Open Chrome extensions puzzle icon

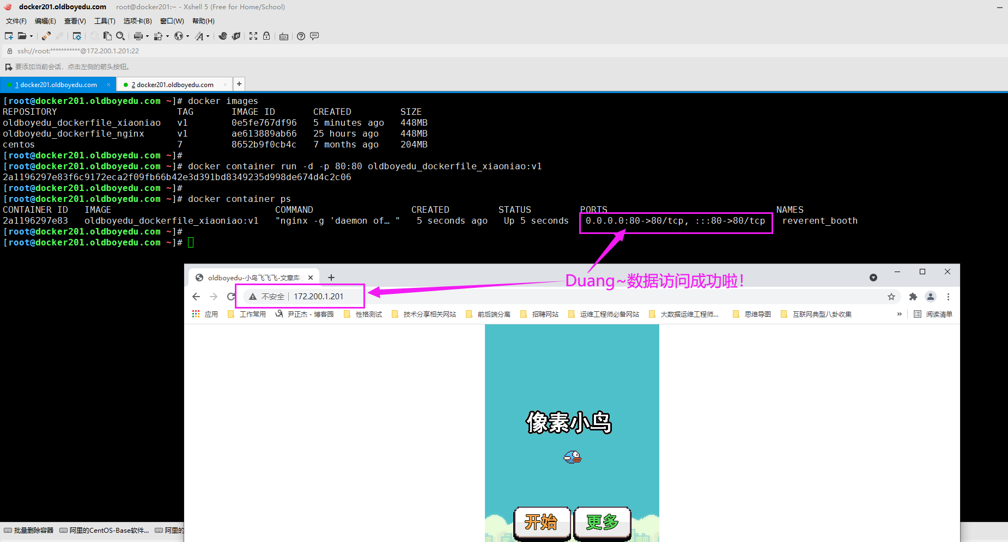point(913,297)
